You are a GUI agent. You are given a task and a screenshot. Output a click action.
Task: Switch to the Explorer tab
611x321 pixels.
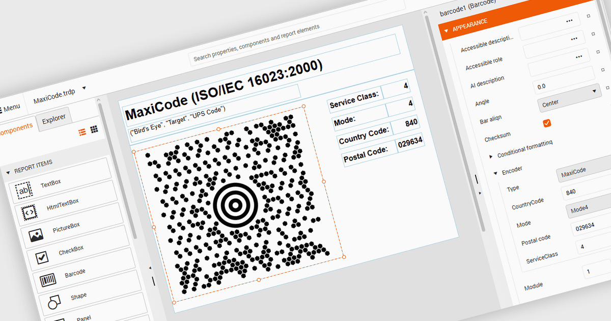tap(53, 118)
